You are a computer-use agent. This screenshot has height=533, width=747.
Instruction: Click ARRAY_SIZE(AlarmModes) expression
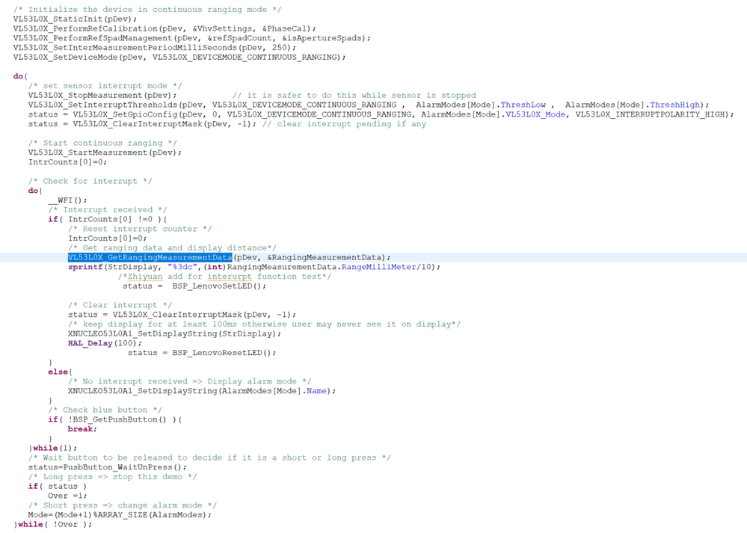tap(152, 514)
